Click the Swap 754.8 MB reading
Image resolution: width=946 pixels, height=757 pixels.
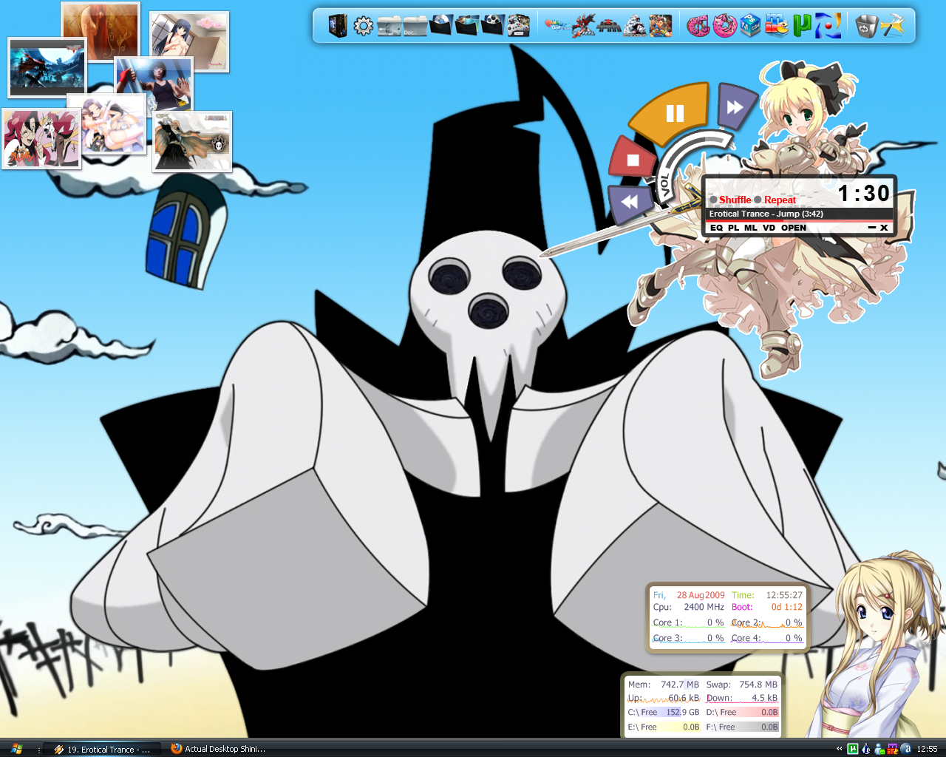741,685
